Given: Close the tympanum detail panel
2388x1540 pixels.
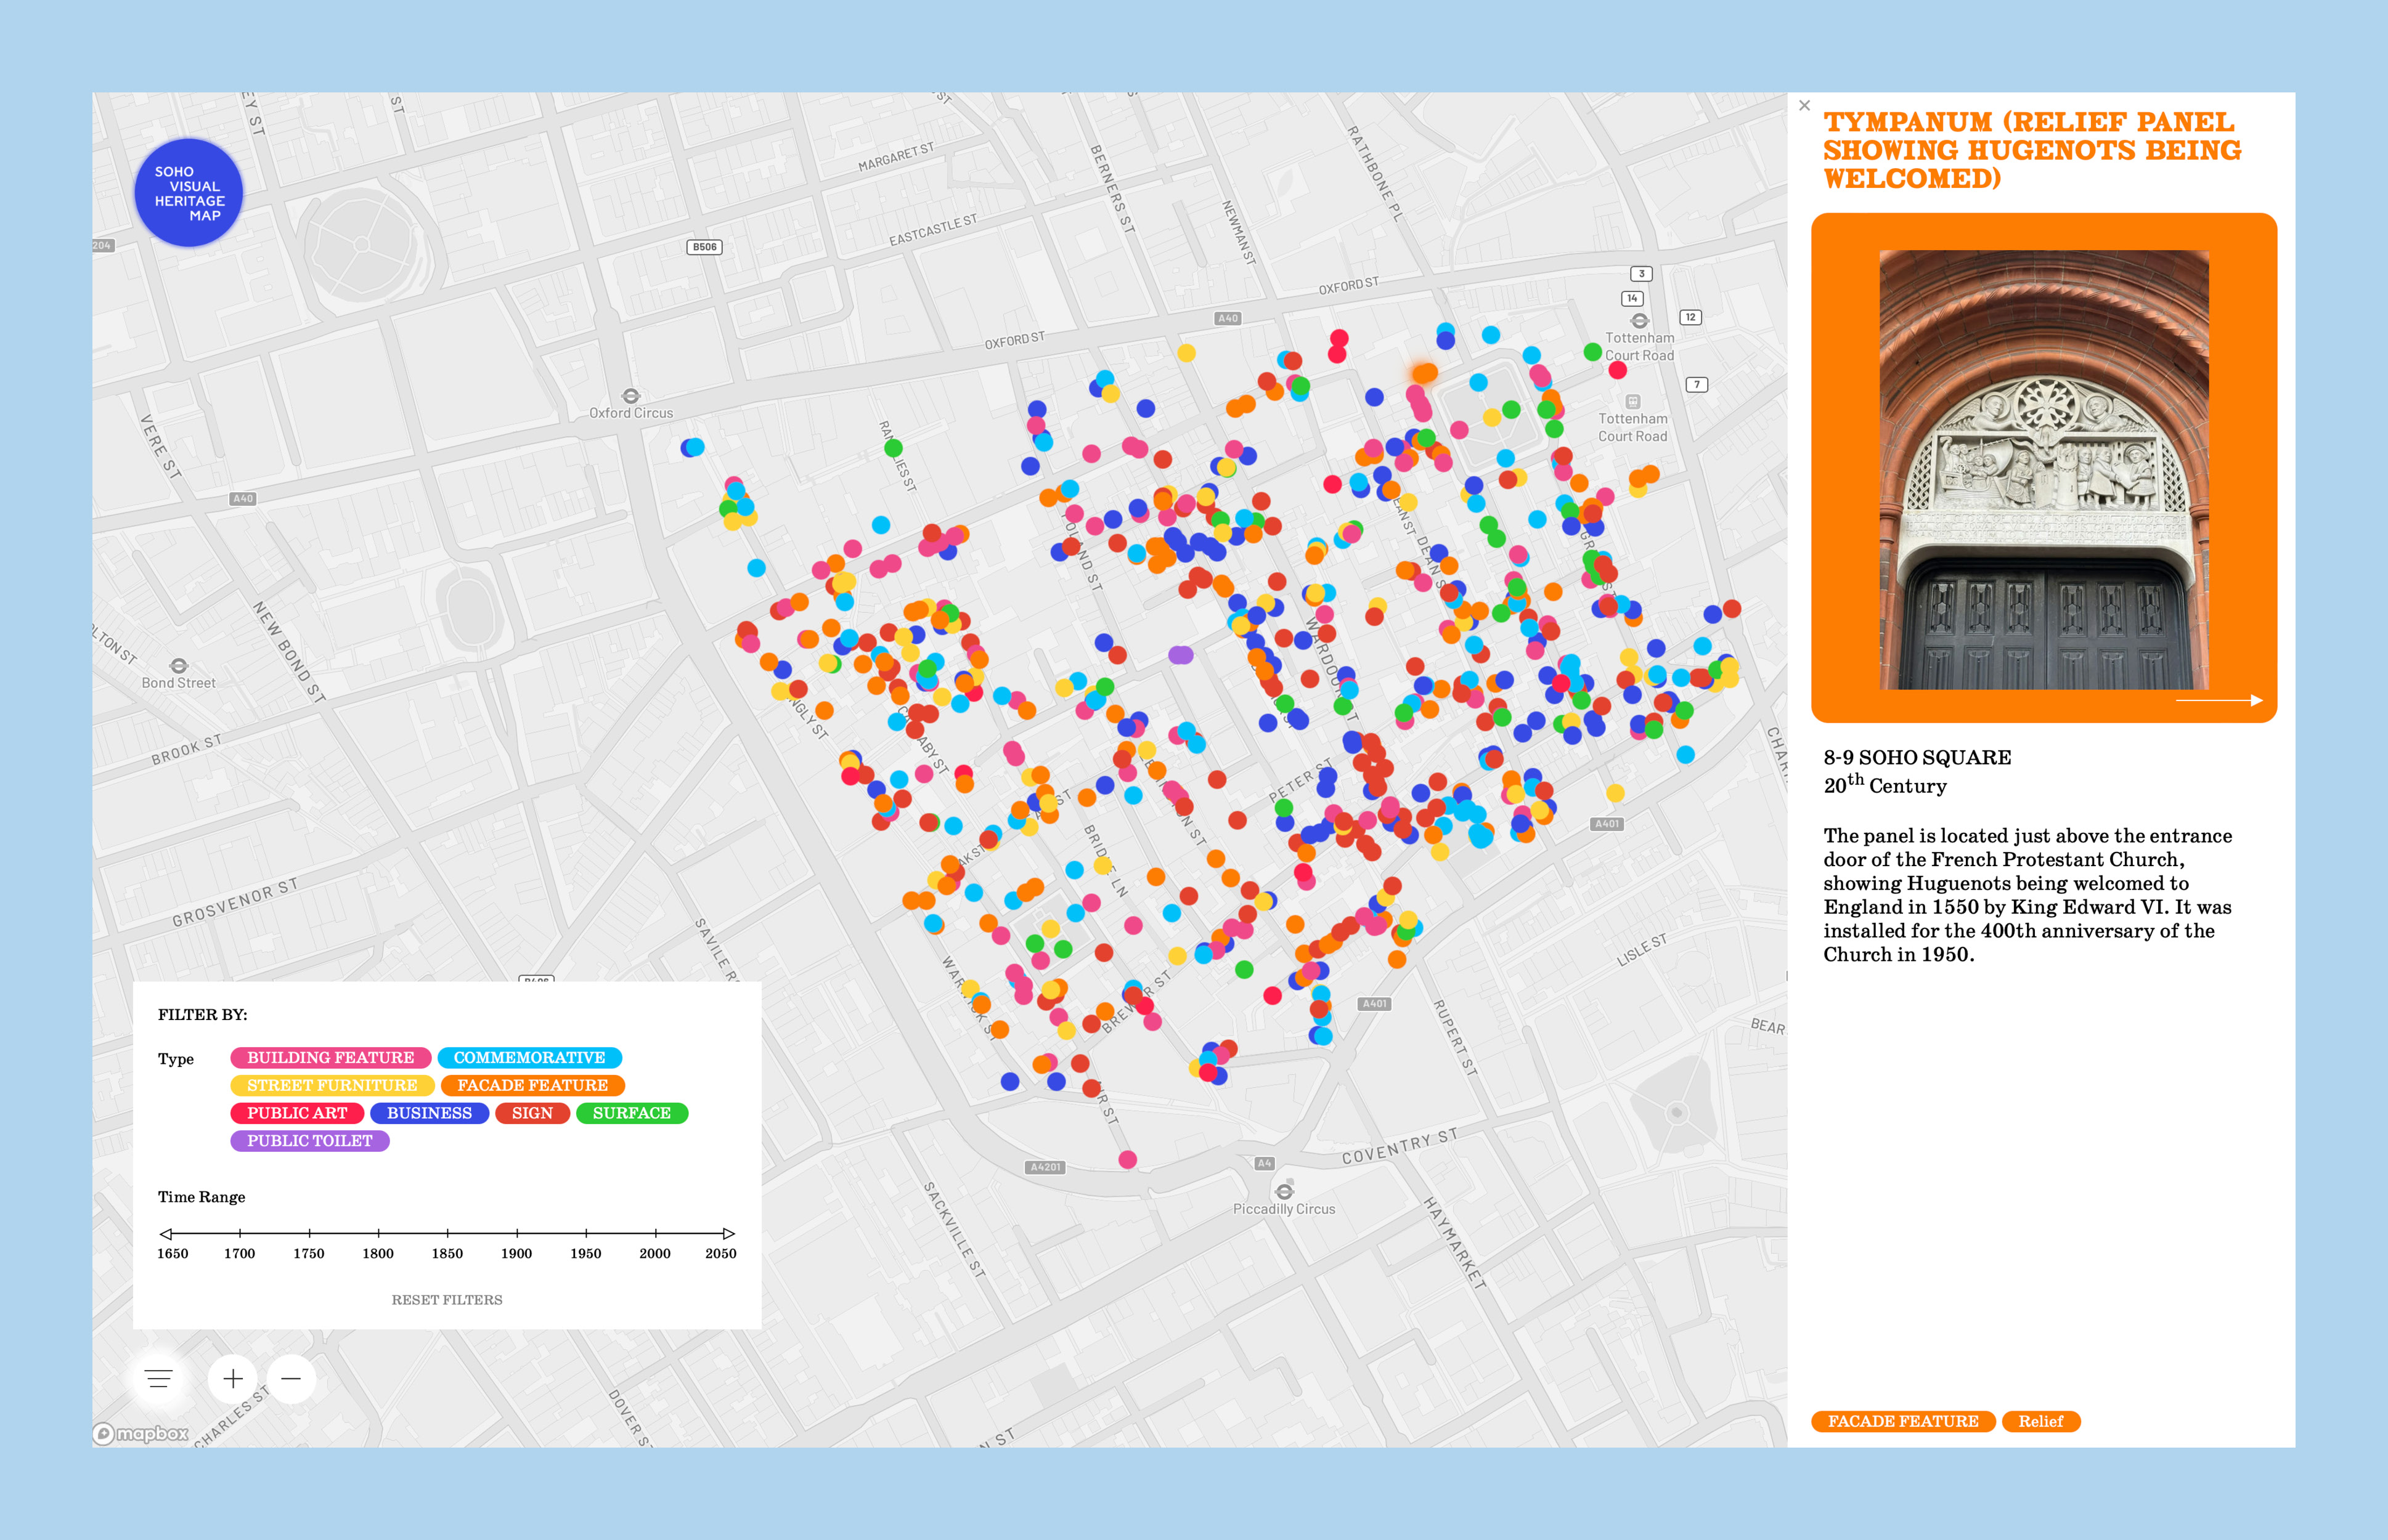Looking at the screenshot, I should click(x=1805, y=105).
